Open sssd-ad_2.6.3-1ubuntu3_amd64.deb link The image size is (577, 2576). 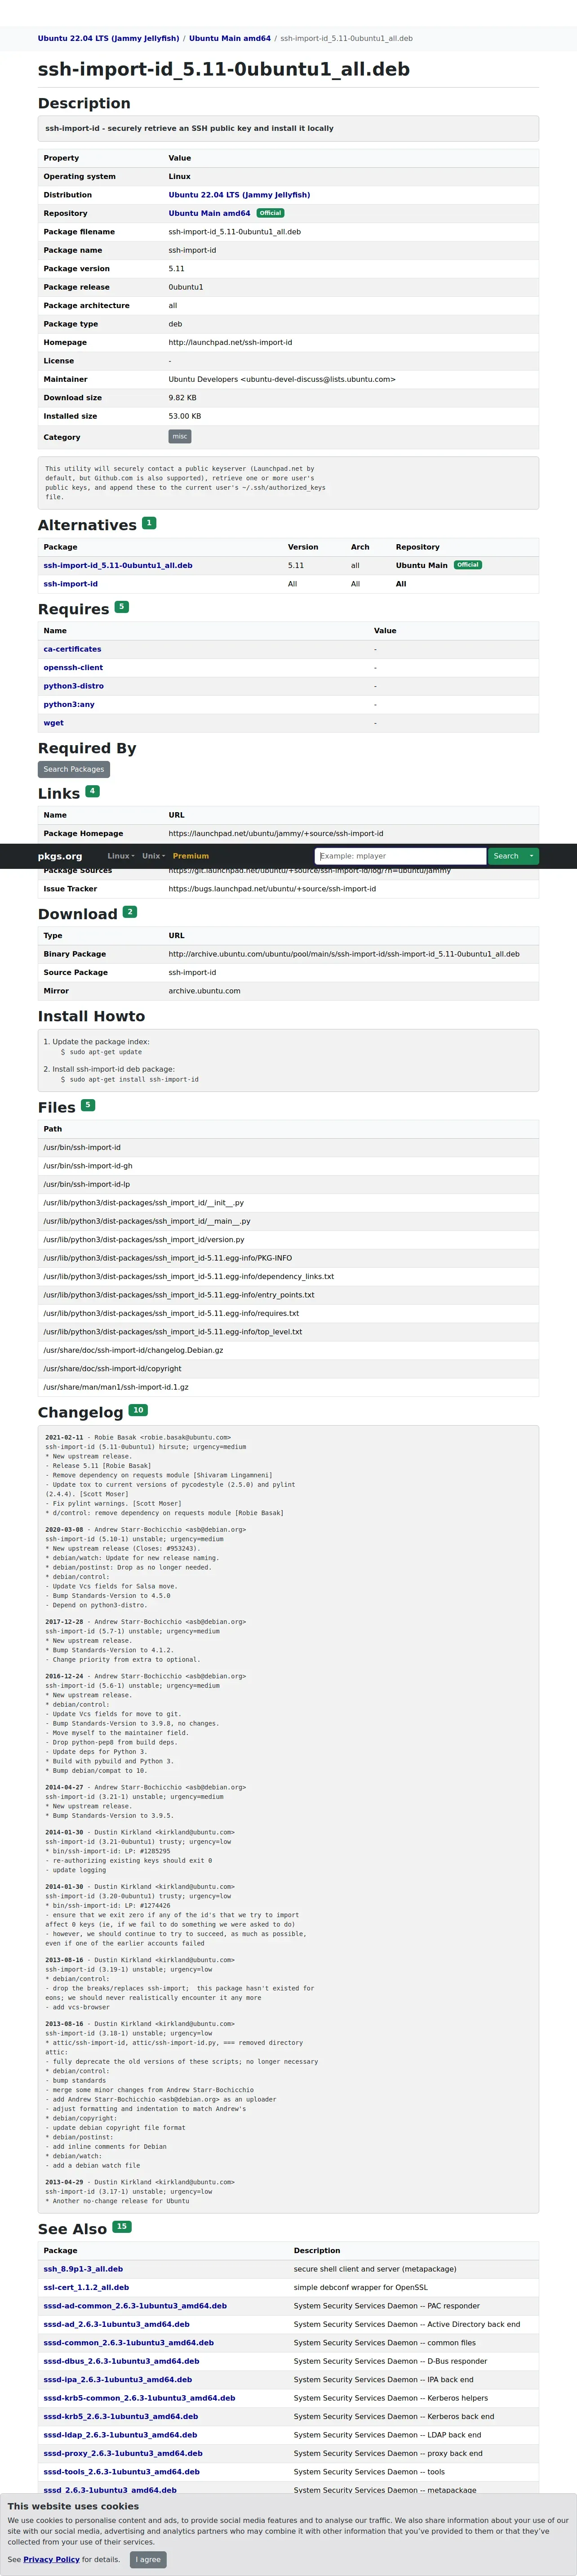(x=116, y=2324)
